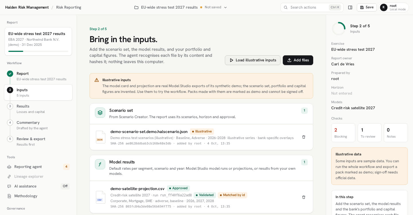413x215 pixels.
Task: Click the Credit-risk satellite 2027 model value
Action: (353, 108)
